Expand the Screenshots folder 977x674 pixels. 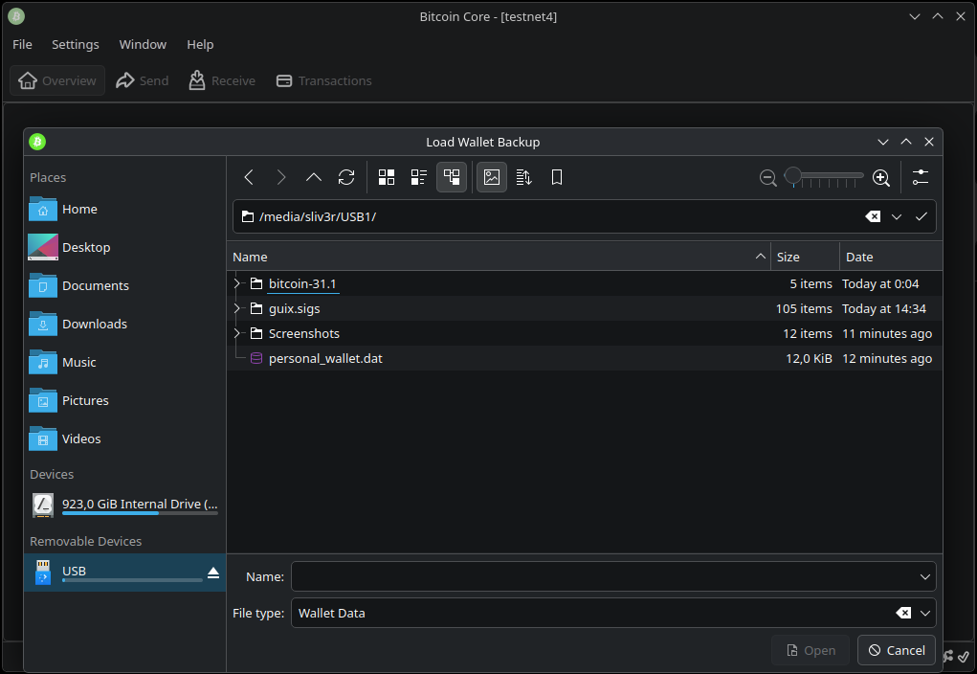tap(236, 333)
